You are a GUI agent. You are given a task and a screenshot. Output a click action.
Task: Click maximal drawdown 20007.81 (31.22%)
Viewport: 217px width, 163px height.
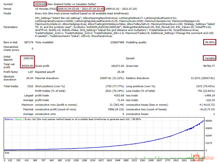(x=112, y=78)
